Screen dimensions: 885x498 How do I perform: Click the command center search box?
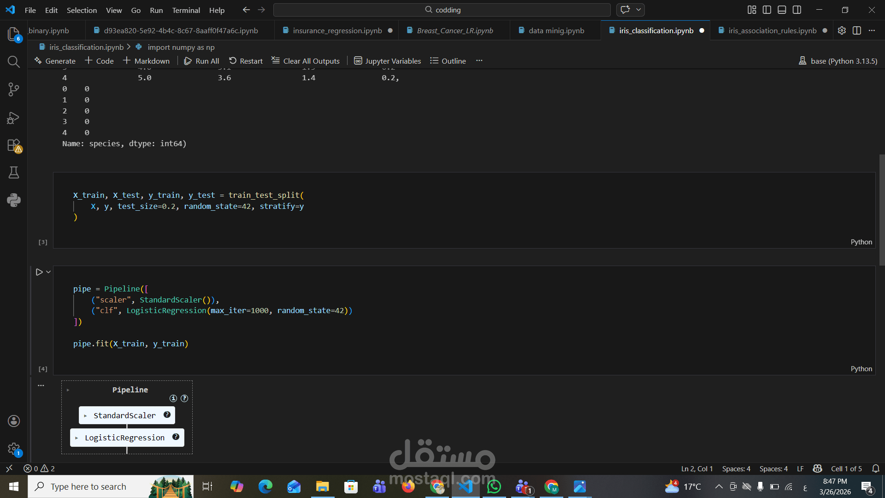(x=442, y=10)
